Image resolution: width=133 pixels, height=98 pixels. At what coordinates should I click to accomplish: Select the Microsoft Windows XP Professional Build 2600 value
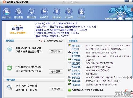(x=108, y=46)
